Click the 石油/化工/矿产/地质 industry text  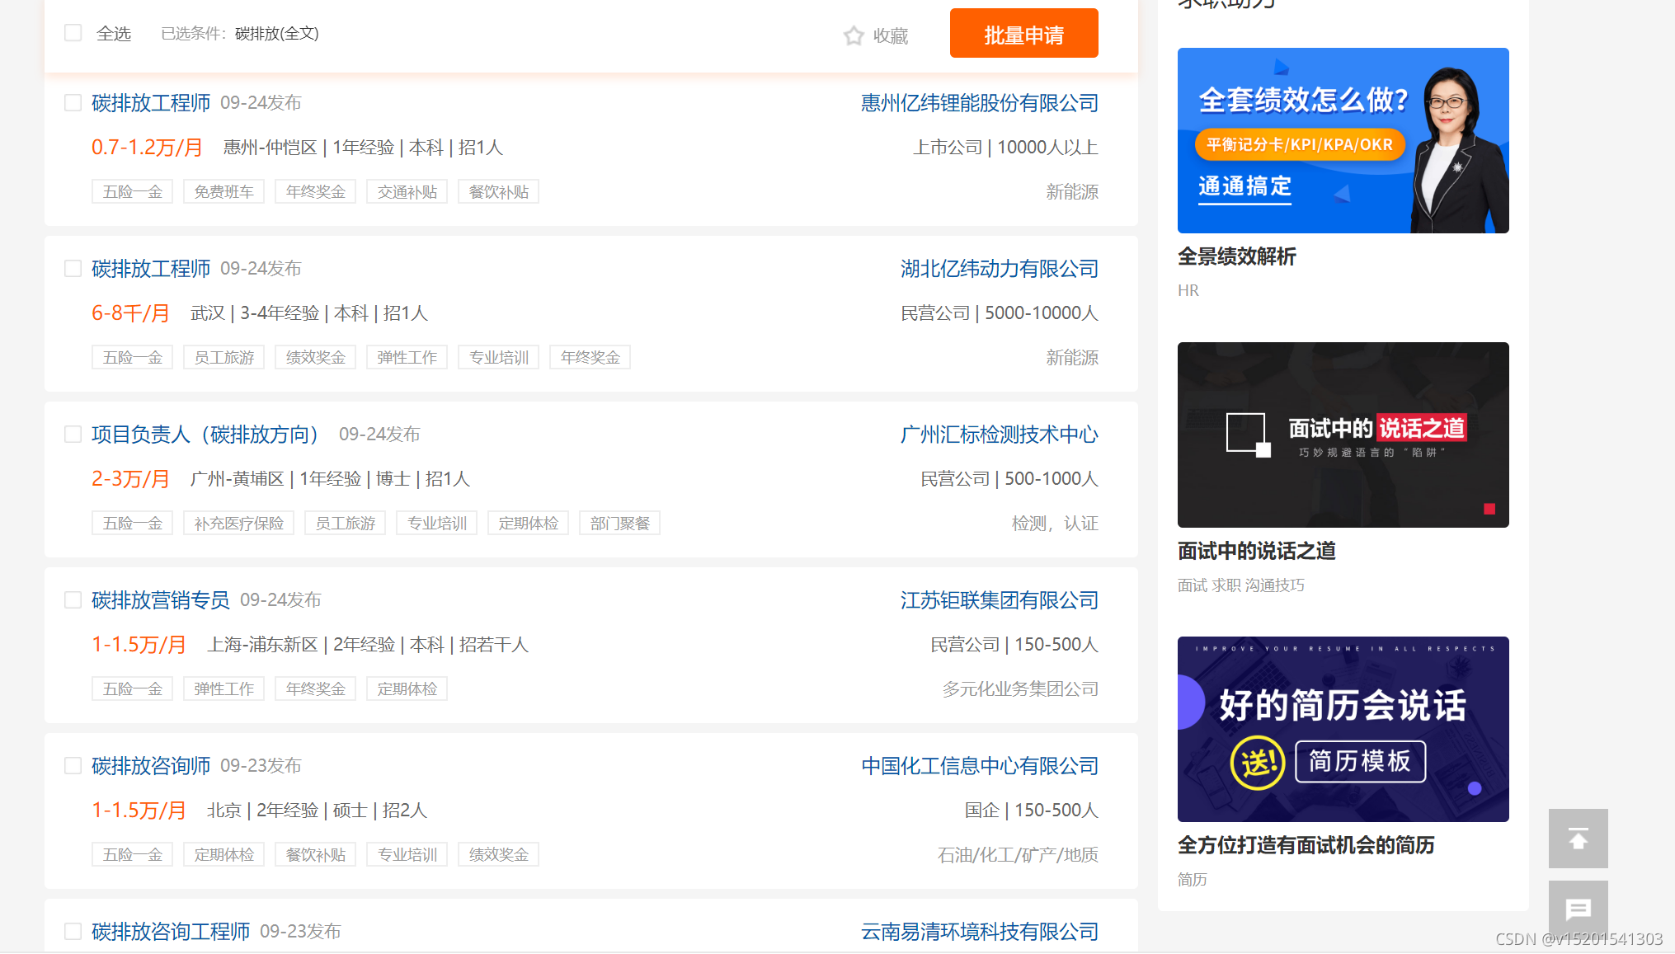coord(1018,854)
